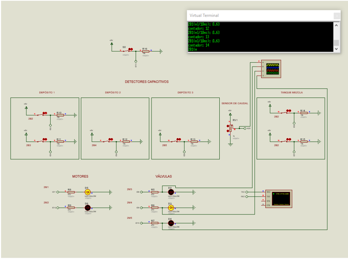This screenshot has height=261, width=348.
Task: Toggle the 2B4 switch in Depósito 2
Action: point(110,139)
